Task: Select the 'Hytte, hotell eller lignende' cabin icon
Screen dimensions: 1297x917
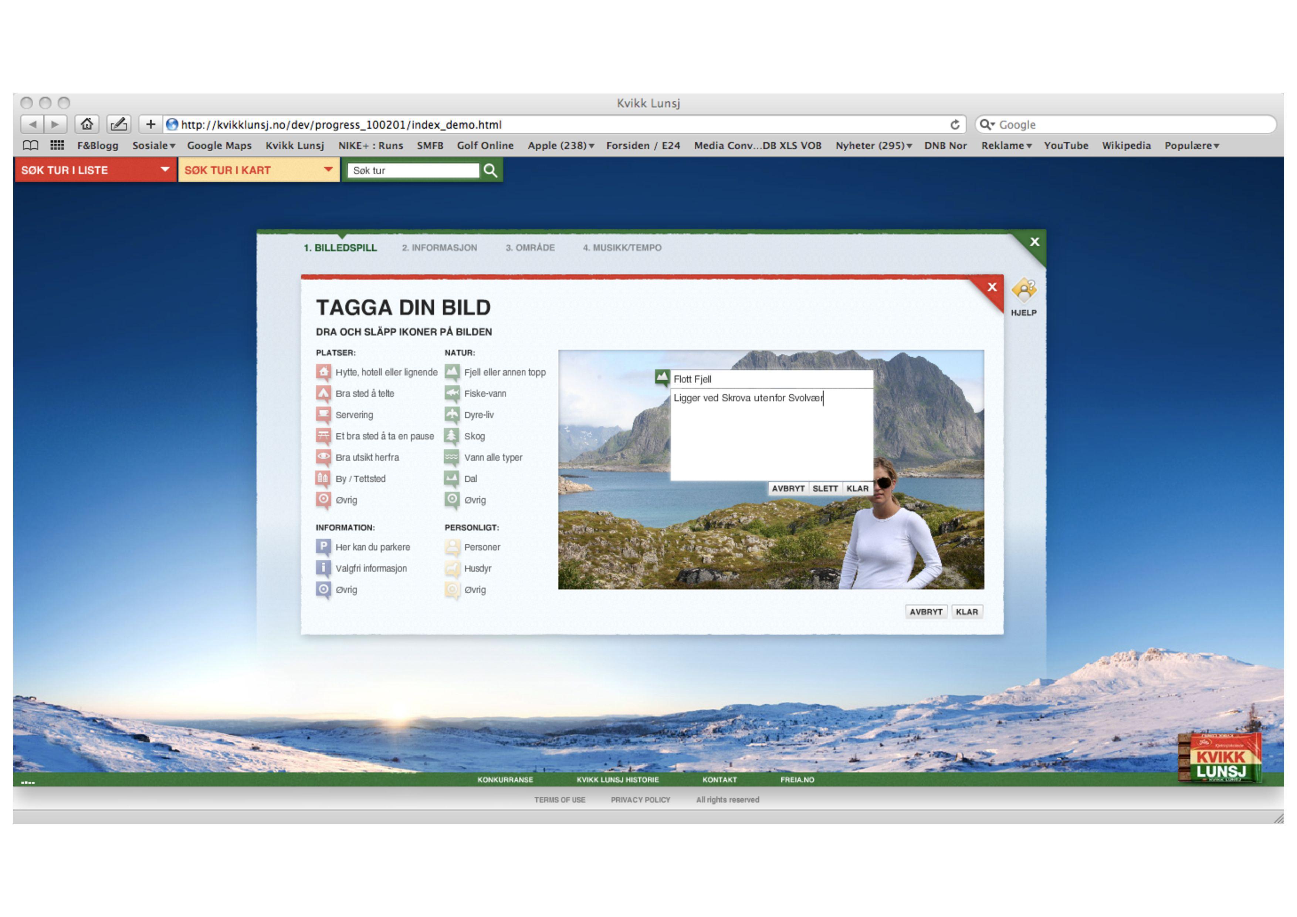Action: click(323, 372)
